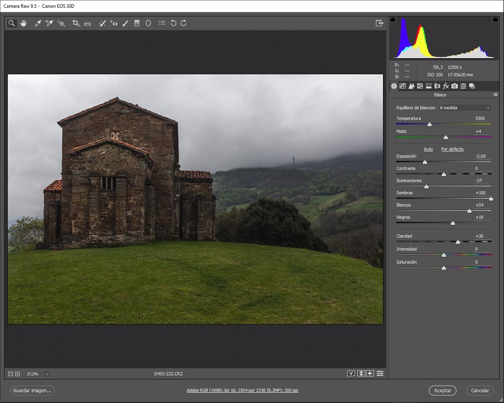Open the Detail panel tab
The height and width of the screenshot is (403, 504).
tap(411, 86)
